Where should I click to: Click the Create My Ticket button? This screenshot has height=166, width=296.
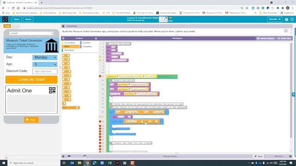(31, 79)
